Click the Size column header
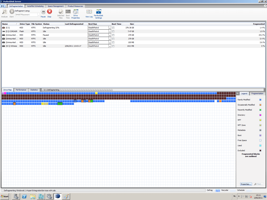The image size is (267, 200). pos(129,24)
